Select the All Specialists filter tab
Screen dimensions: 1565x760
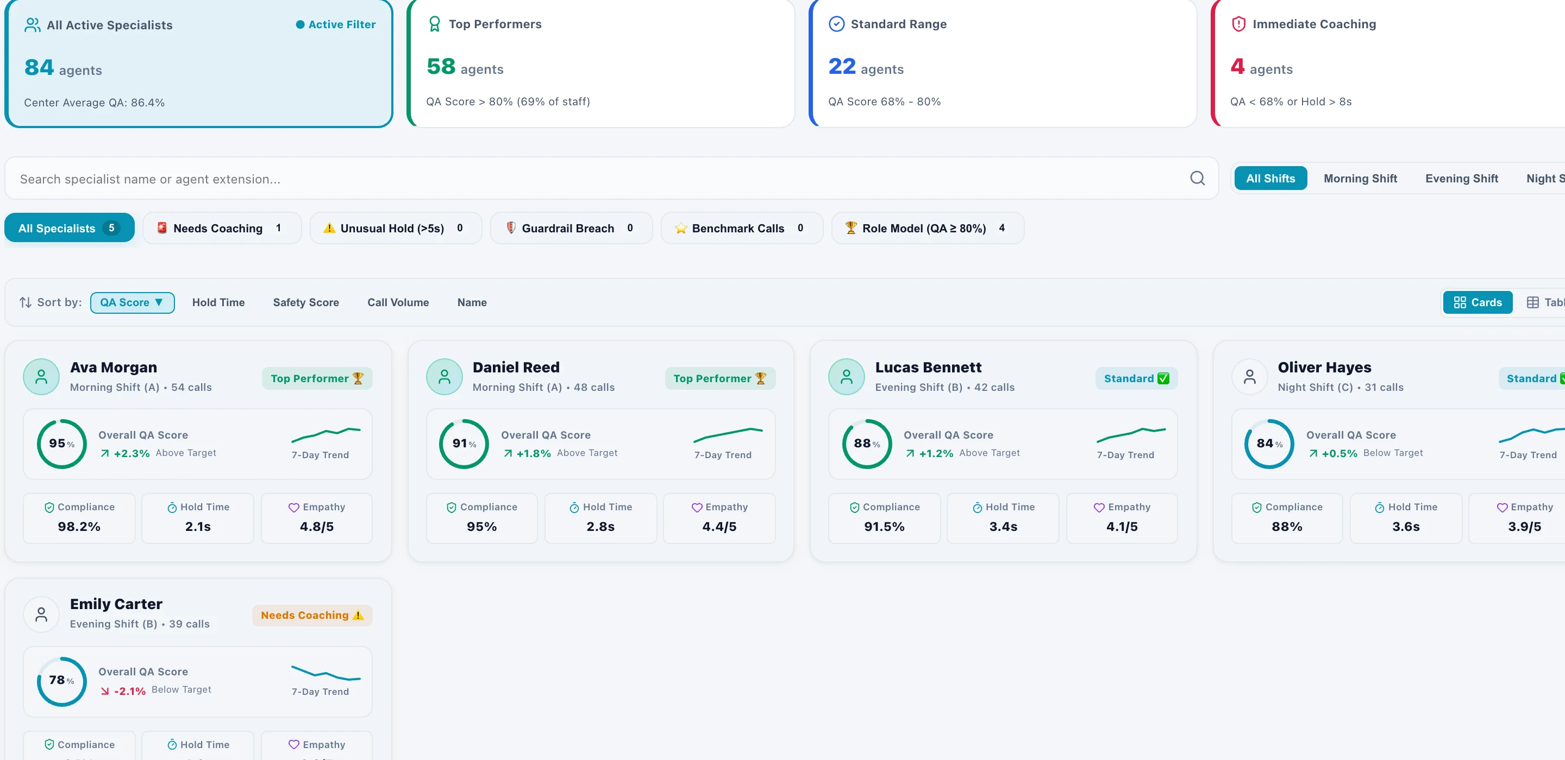69,228
